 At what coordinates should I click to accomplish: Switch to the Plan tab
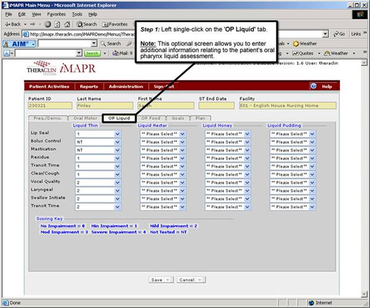[200, 118]
